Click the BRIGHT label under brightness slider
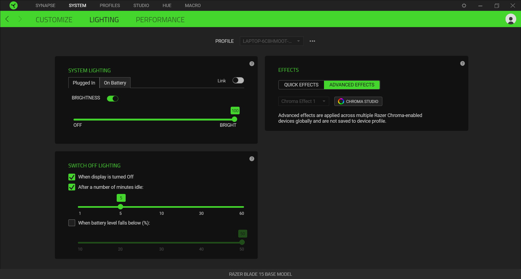Viewport: 521px width, 279px height. tap(228, 125)
